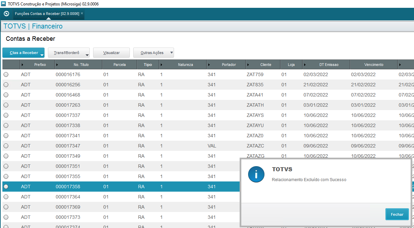Screen dimensions: 414x228
Task: Click client cell ZAT759
Action: (x=255, y=74)
